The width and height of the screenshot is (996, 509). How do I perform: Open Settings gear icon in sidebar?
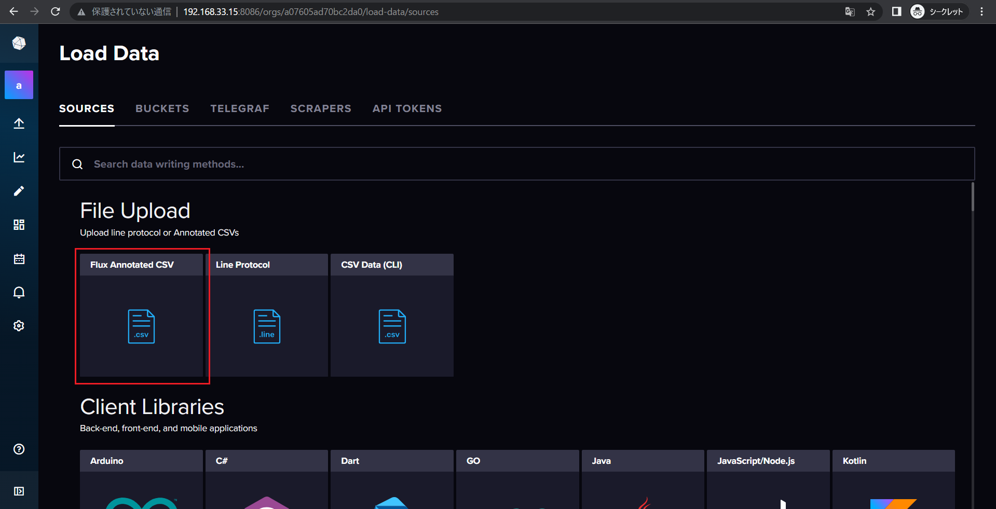(x=19, y=326)
